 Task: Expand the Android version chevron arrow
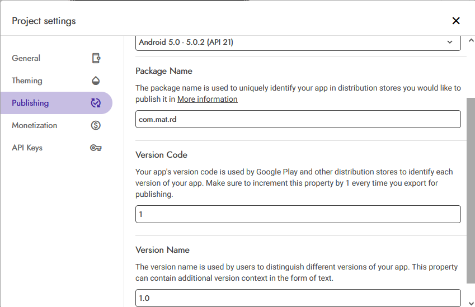(x=450, y=42)
